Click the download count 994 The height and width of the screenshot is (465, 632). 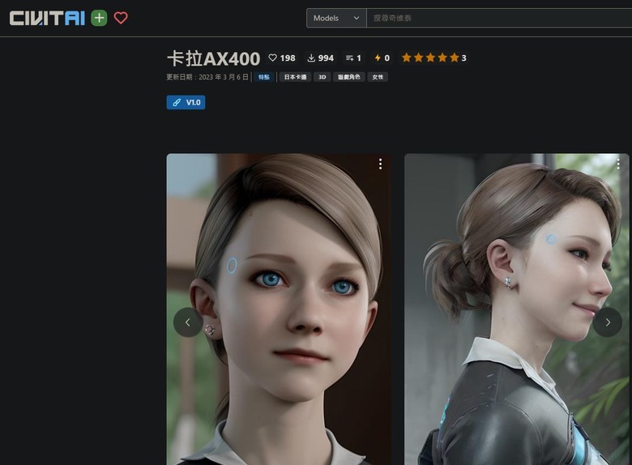point(320,58)
